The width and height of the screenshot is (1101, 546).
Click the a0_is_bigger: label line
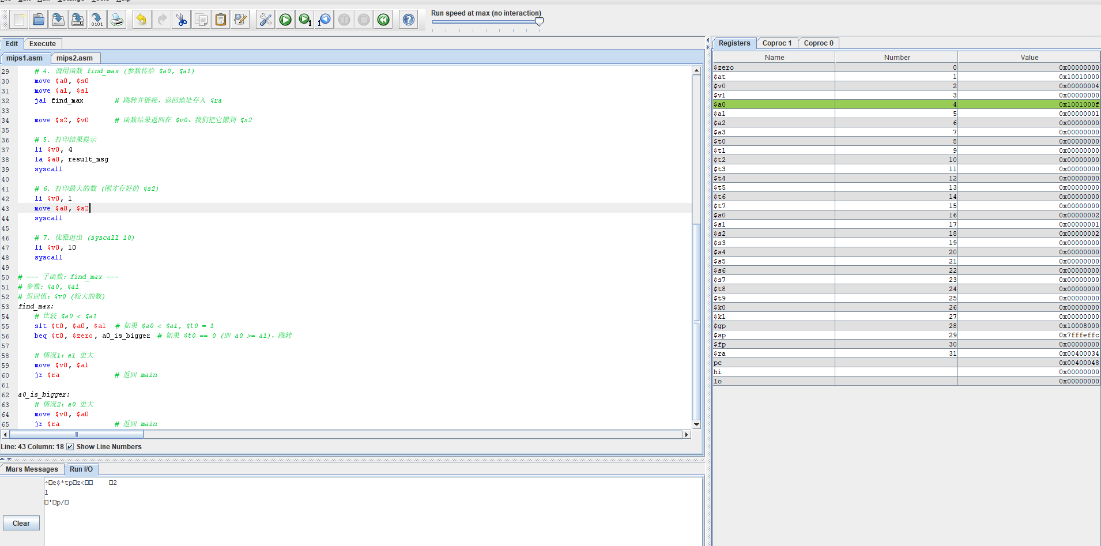[44, 394]
